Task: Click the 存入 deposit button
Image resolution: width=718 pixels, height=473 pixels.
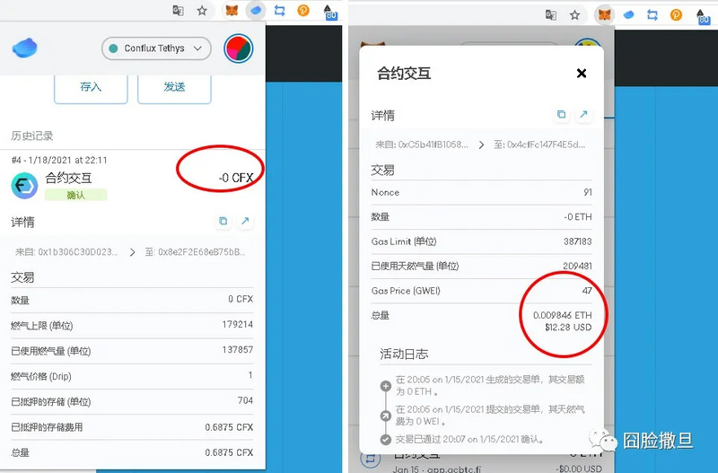Action: [91, 87]
